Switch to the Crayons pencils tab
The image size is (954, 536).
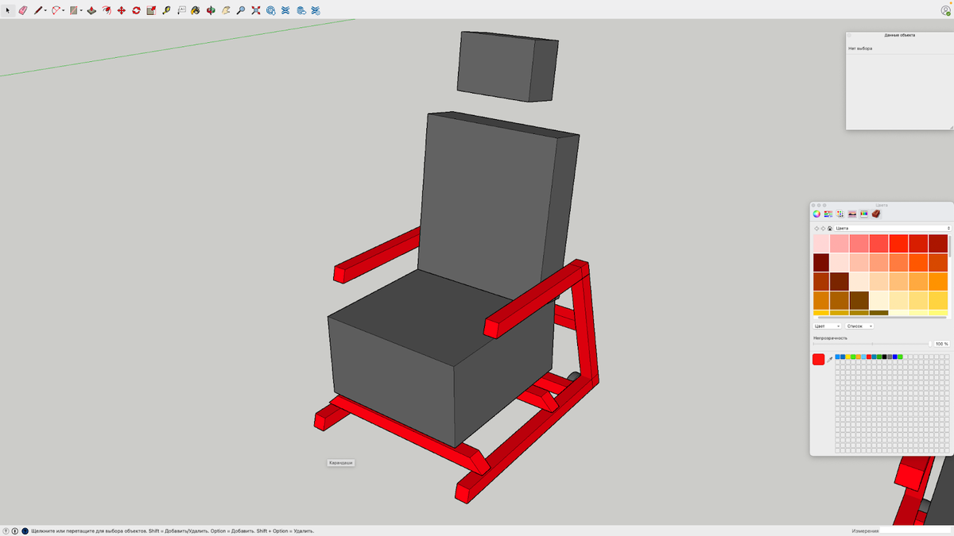(x=864, y=214)
